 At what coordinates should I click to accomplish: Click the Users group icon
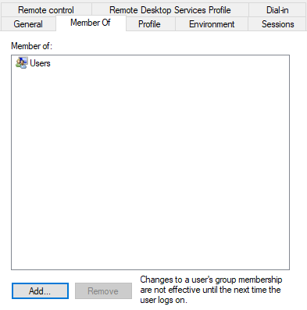coord(21,63)
